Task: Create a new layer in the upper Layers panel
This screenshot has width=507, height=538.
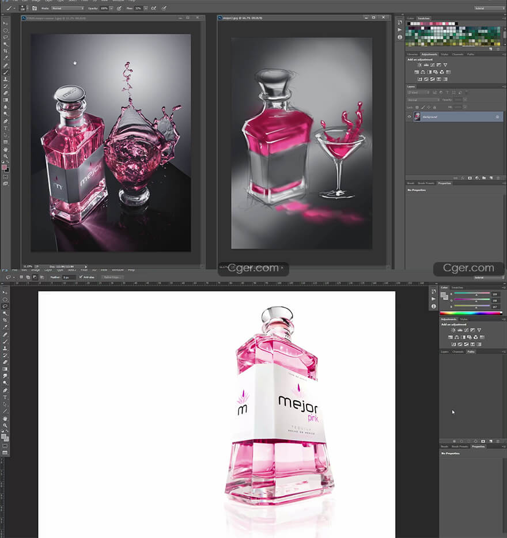Action: [x=491, y=178]
